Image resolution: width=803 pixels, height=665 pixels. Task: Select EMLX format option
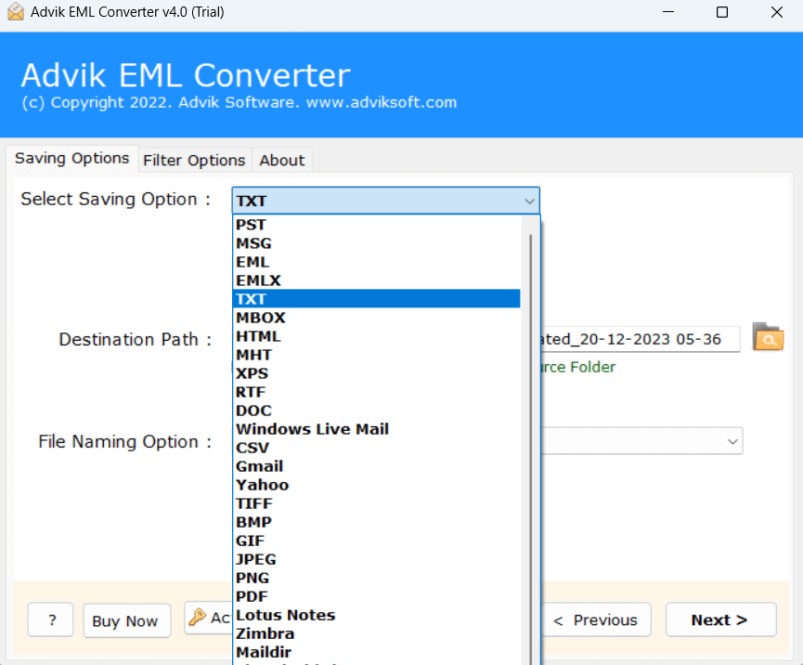point(376,280)
